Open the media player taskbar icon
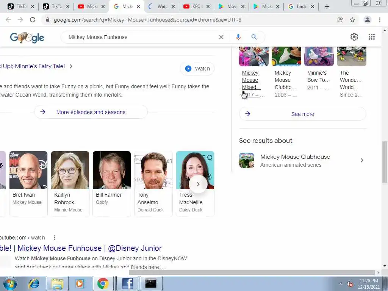This screenshot has height=291, width=388. coord(80,283)
